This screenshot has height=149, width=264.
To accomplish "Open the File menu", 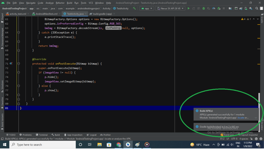I will click(x=9, y=3).
